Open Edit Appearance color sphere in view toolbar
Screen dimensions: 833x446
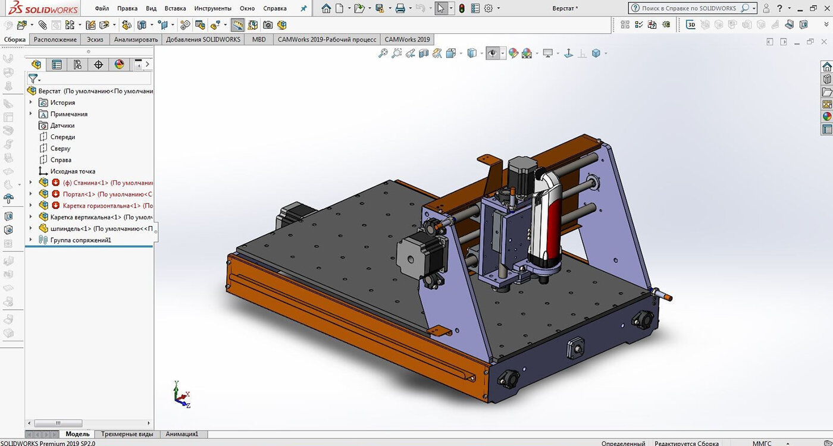coord(513,54)
